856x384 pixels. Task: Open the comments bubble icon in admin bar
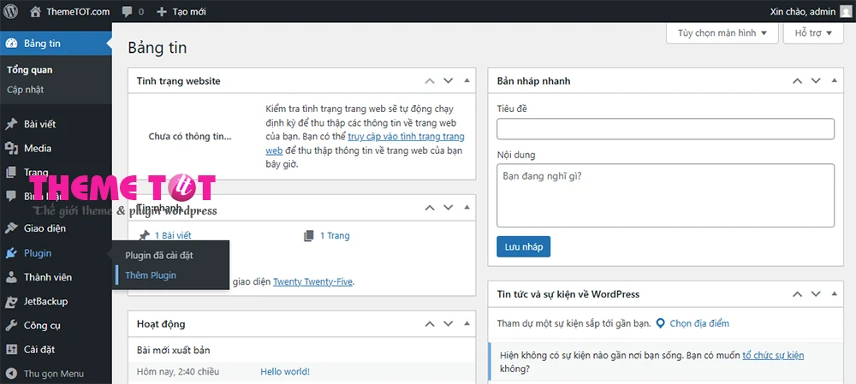point(128,11)
